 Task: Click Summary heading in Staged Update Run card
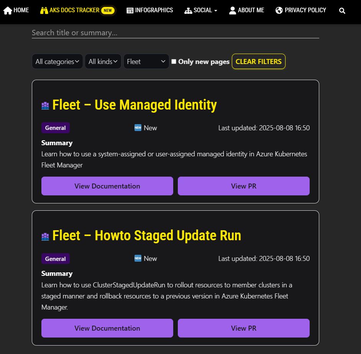[57, 274]
